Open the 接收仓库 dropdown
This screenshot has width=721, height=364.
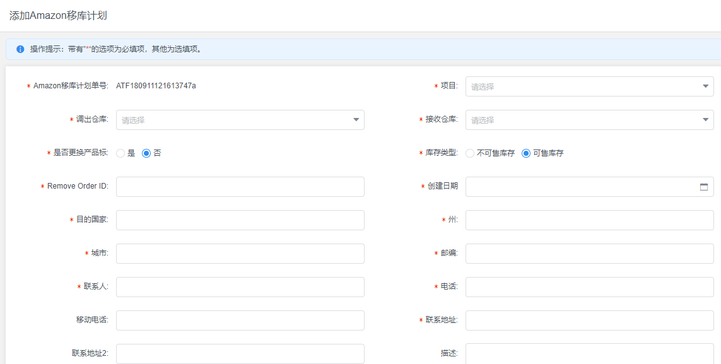(590, 120)
